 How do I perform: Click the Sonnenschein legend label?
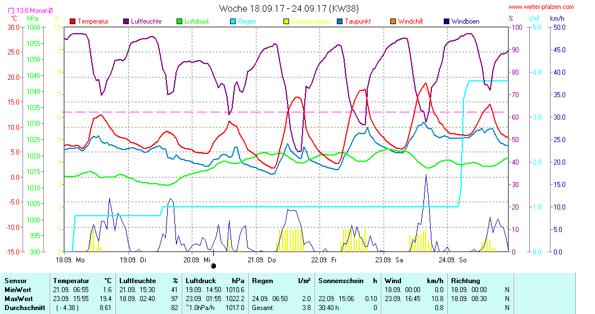(x=311, y=21)
